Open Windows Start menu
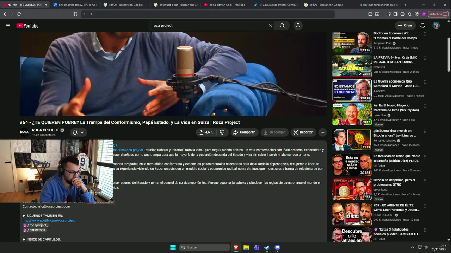The width and height of the screenshot is (451, 253). click(173, 247)
